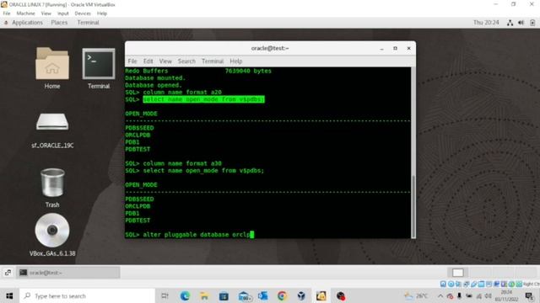Expand the system tray hidden icons chevron
The image size is (540, 303).
[440, 295]
